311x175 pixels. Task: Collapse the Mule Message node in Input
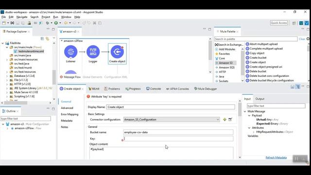245,111
